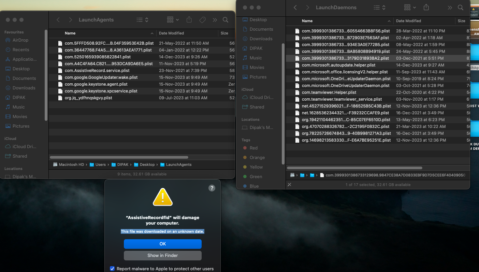Open the group-by dropdown in LaunchDaemons toolbar
The image size is (479, 272).
tap(408, 7)
